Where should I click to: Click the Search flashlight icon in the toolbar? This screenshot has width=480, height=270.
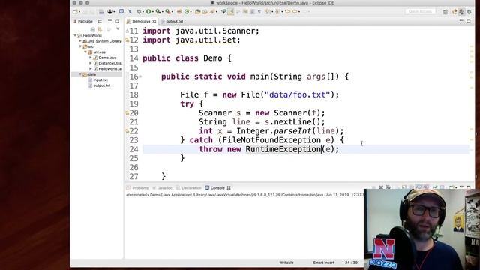click(x=212, y=12)
